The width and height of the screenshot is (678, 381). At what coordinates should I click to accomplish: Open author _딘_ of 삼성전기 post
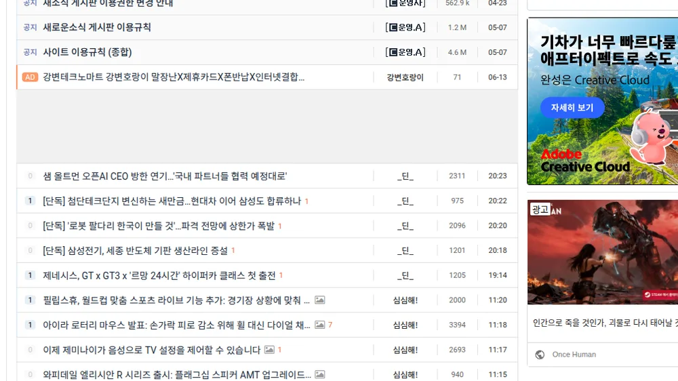click(x=405, y=250)
